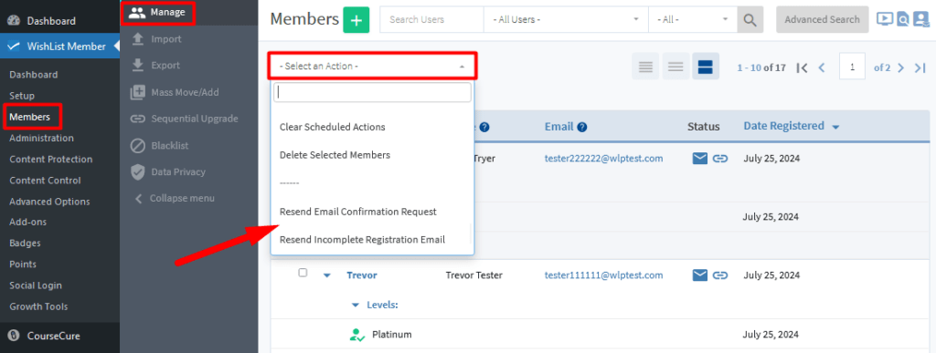Click envelope status icon for tester111111
Viewport: 936px width, 353px height.
coord(700,275)
